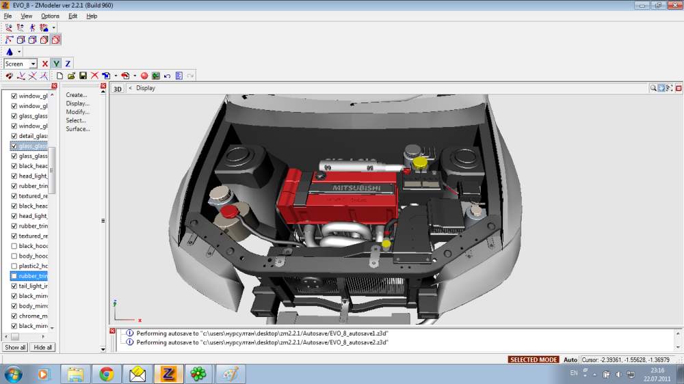Image resolution: width=684 pixels, height=384 pixels.
Task: Click the Hide all button
Action: (x=42, y=347)
